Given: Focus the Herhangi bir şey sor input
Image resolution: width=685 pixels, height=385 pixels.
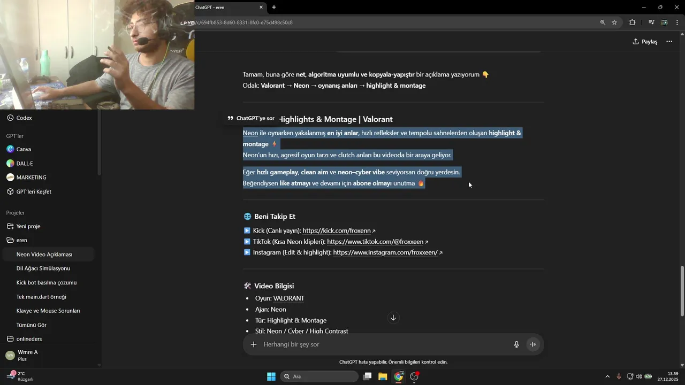Looking at the screenshot, I should (x=384, y=344).
